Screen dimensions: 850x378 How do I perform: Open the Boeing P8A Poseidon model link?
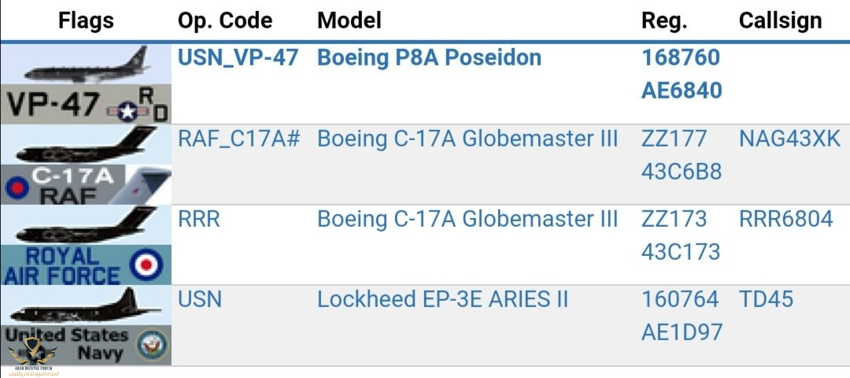coord(429,58)
